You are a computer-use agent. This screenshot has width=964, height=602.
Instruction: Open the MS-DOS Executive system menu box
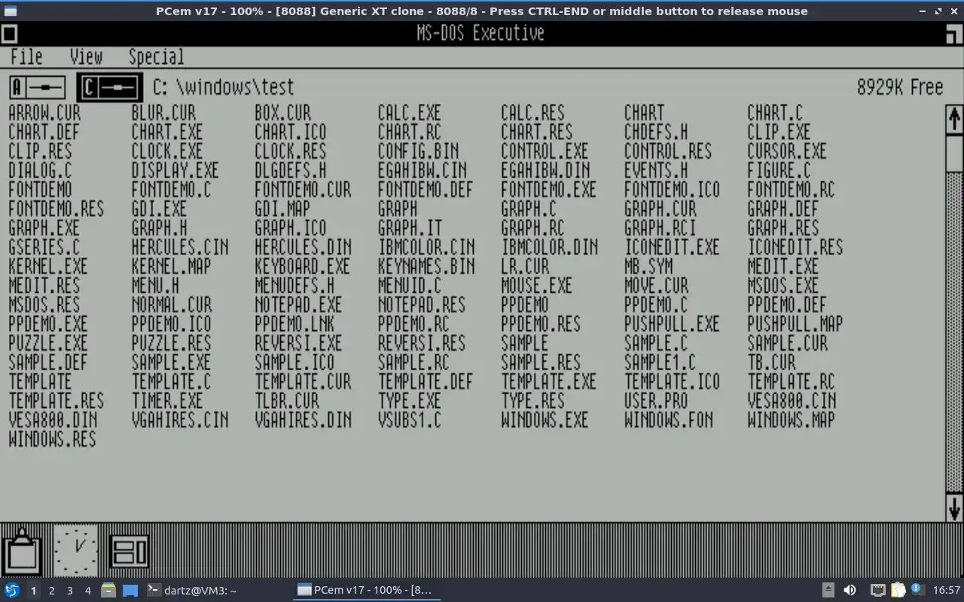coord(9,34)
